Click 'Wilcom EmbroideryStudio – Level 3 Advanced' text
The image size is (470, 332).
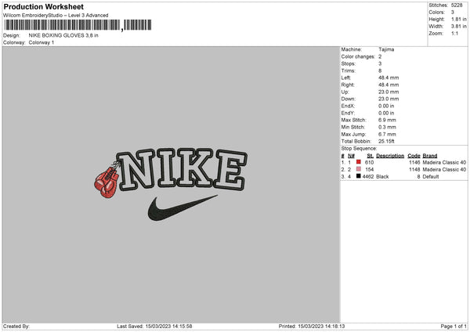coord(56,16)
